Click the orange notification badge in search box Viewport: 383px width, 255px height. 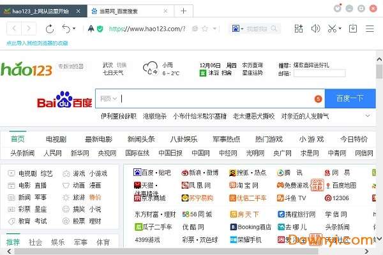318,99
